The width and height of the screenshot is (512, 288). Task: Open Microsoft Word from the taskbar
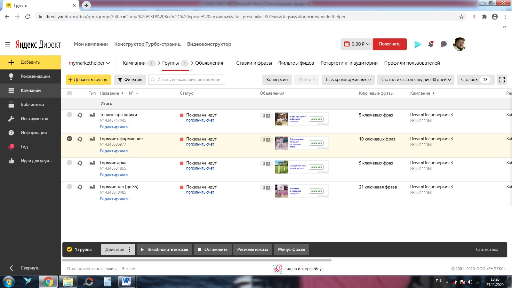[x=126, y=282]
